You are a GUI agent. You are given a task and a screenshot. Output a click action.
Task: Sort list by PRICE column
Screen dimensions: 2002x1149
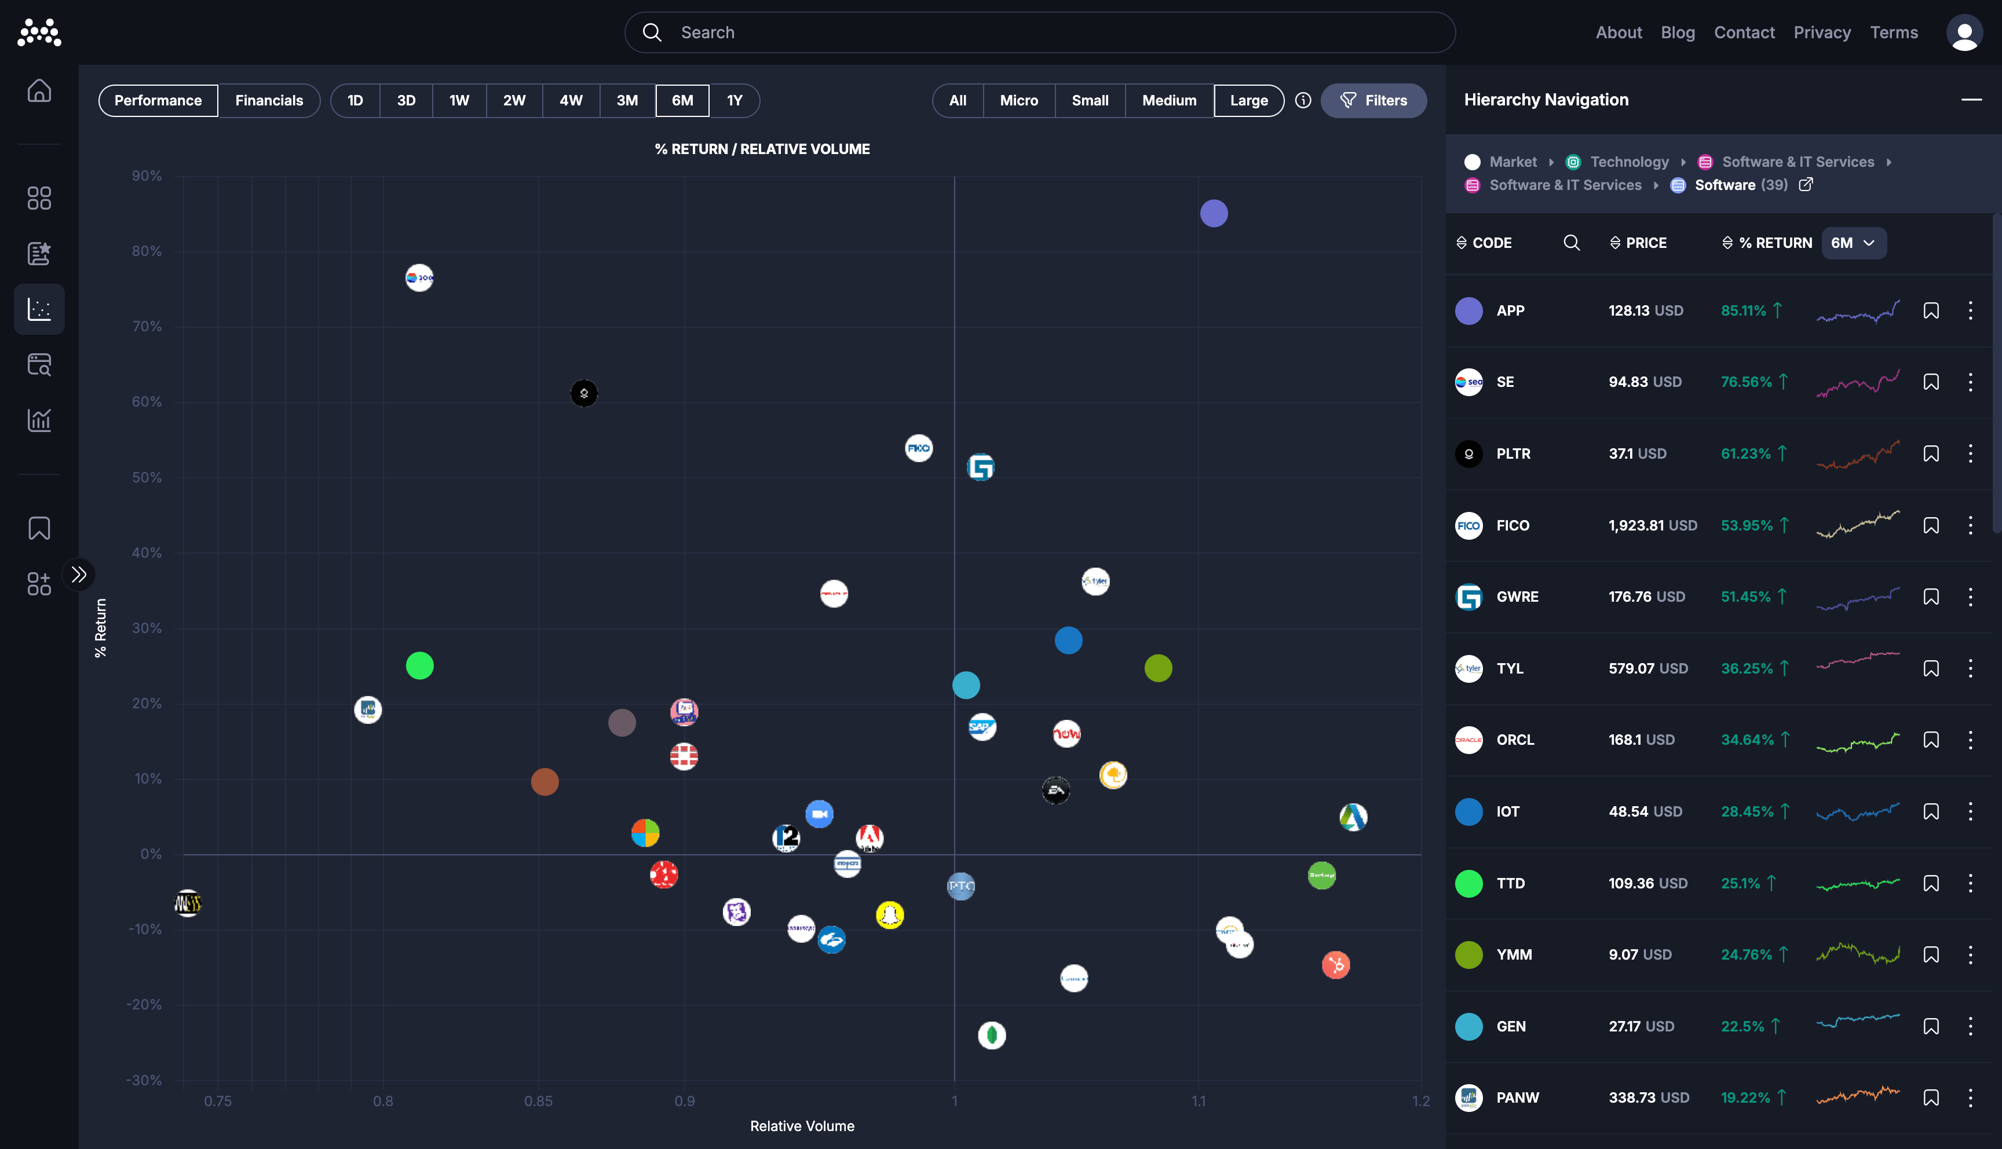(x=1638, y=243)
